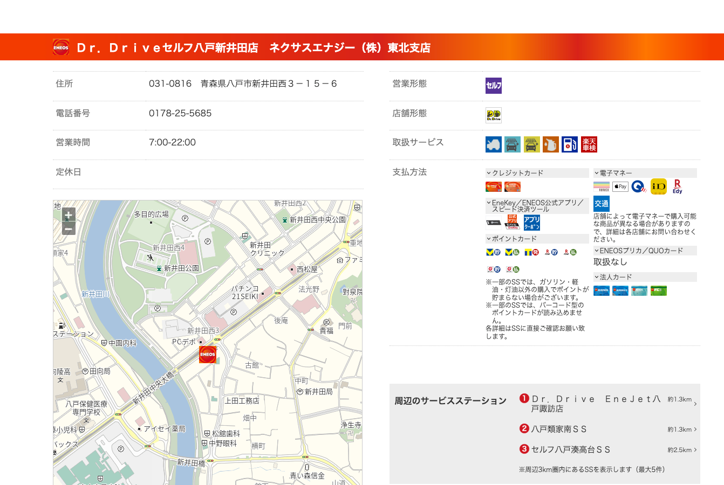This screenshot has height=485, width=724.
Task: Click address text 青森県八戸市新井田西３－１５－６
Action: (x=269, y=84)
